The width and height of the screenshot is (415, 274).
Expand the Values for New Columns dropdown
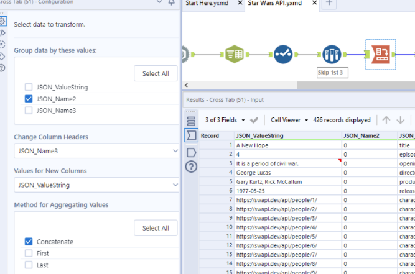coord(96,185)
